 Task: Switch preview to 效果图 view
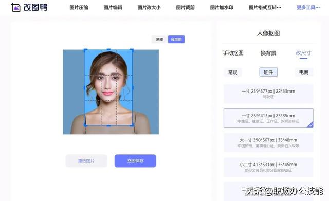(x=176, y=39)
